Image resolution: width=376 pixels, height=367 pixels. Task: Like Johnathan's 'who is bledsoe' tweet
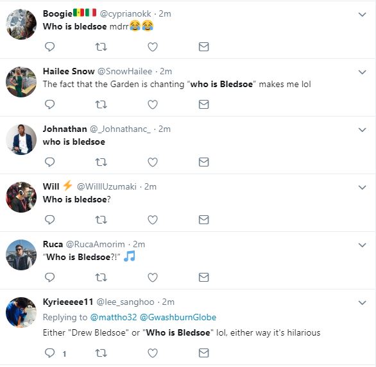[x=153, y=162]
